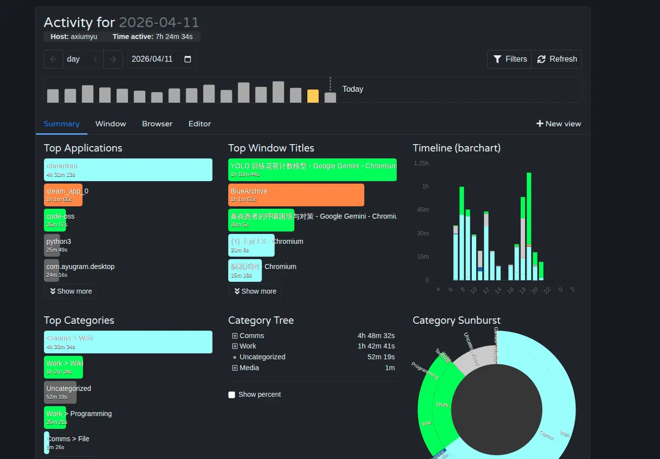Add a New view with plus icon

[558, 124]
